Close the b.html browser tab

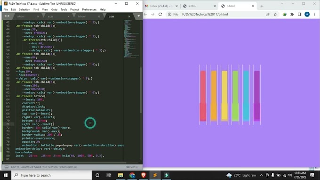(253, 6)
